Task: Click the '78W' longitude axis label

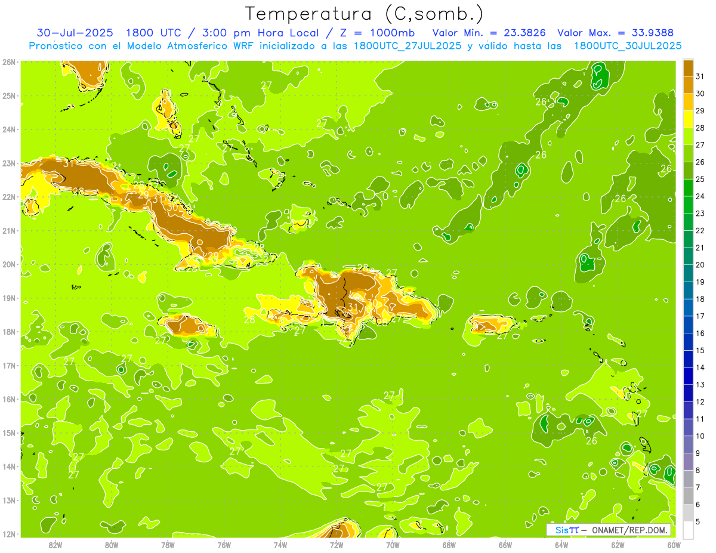Action: point(168,544)
